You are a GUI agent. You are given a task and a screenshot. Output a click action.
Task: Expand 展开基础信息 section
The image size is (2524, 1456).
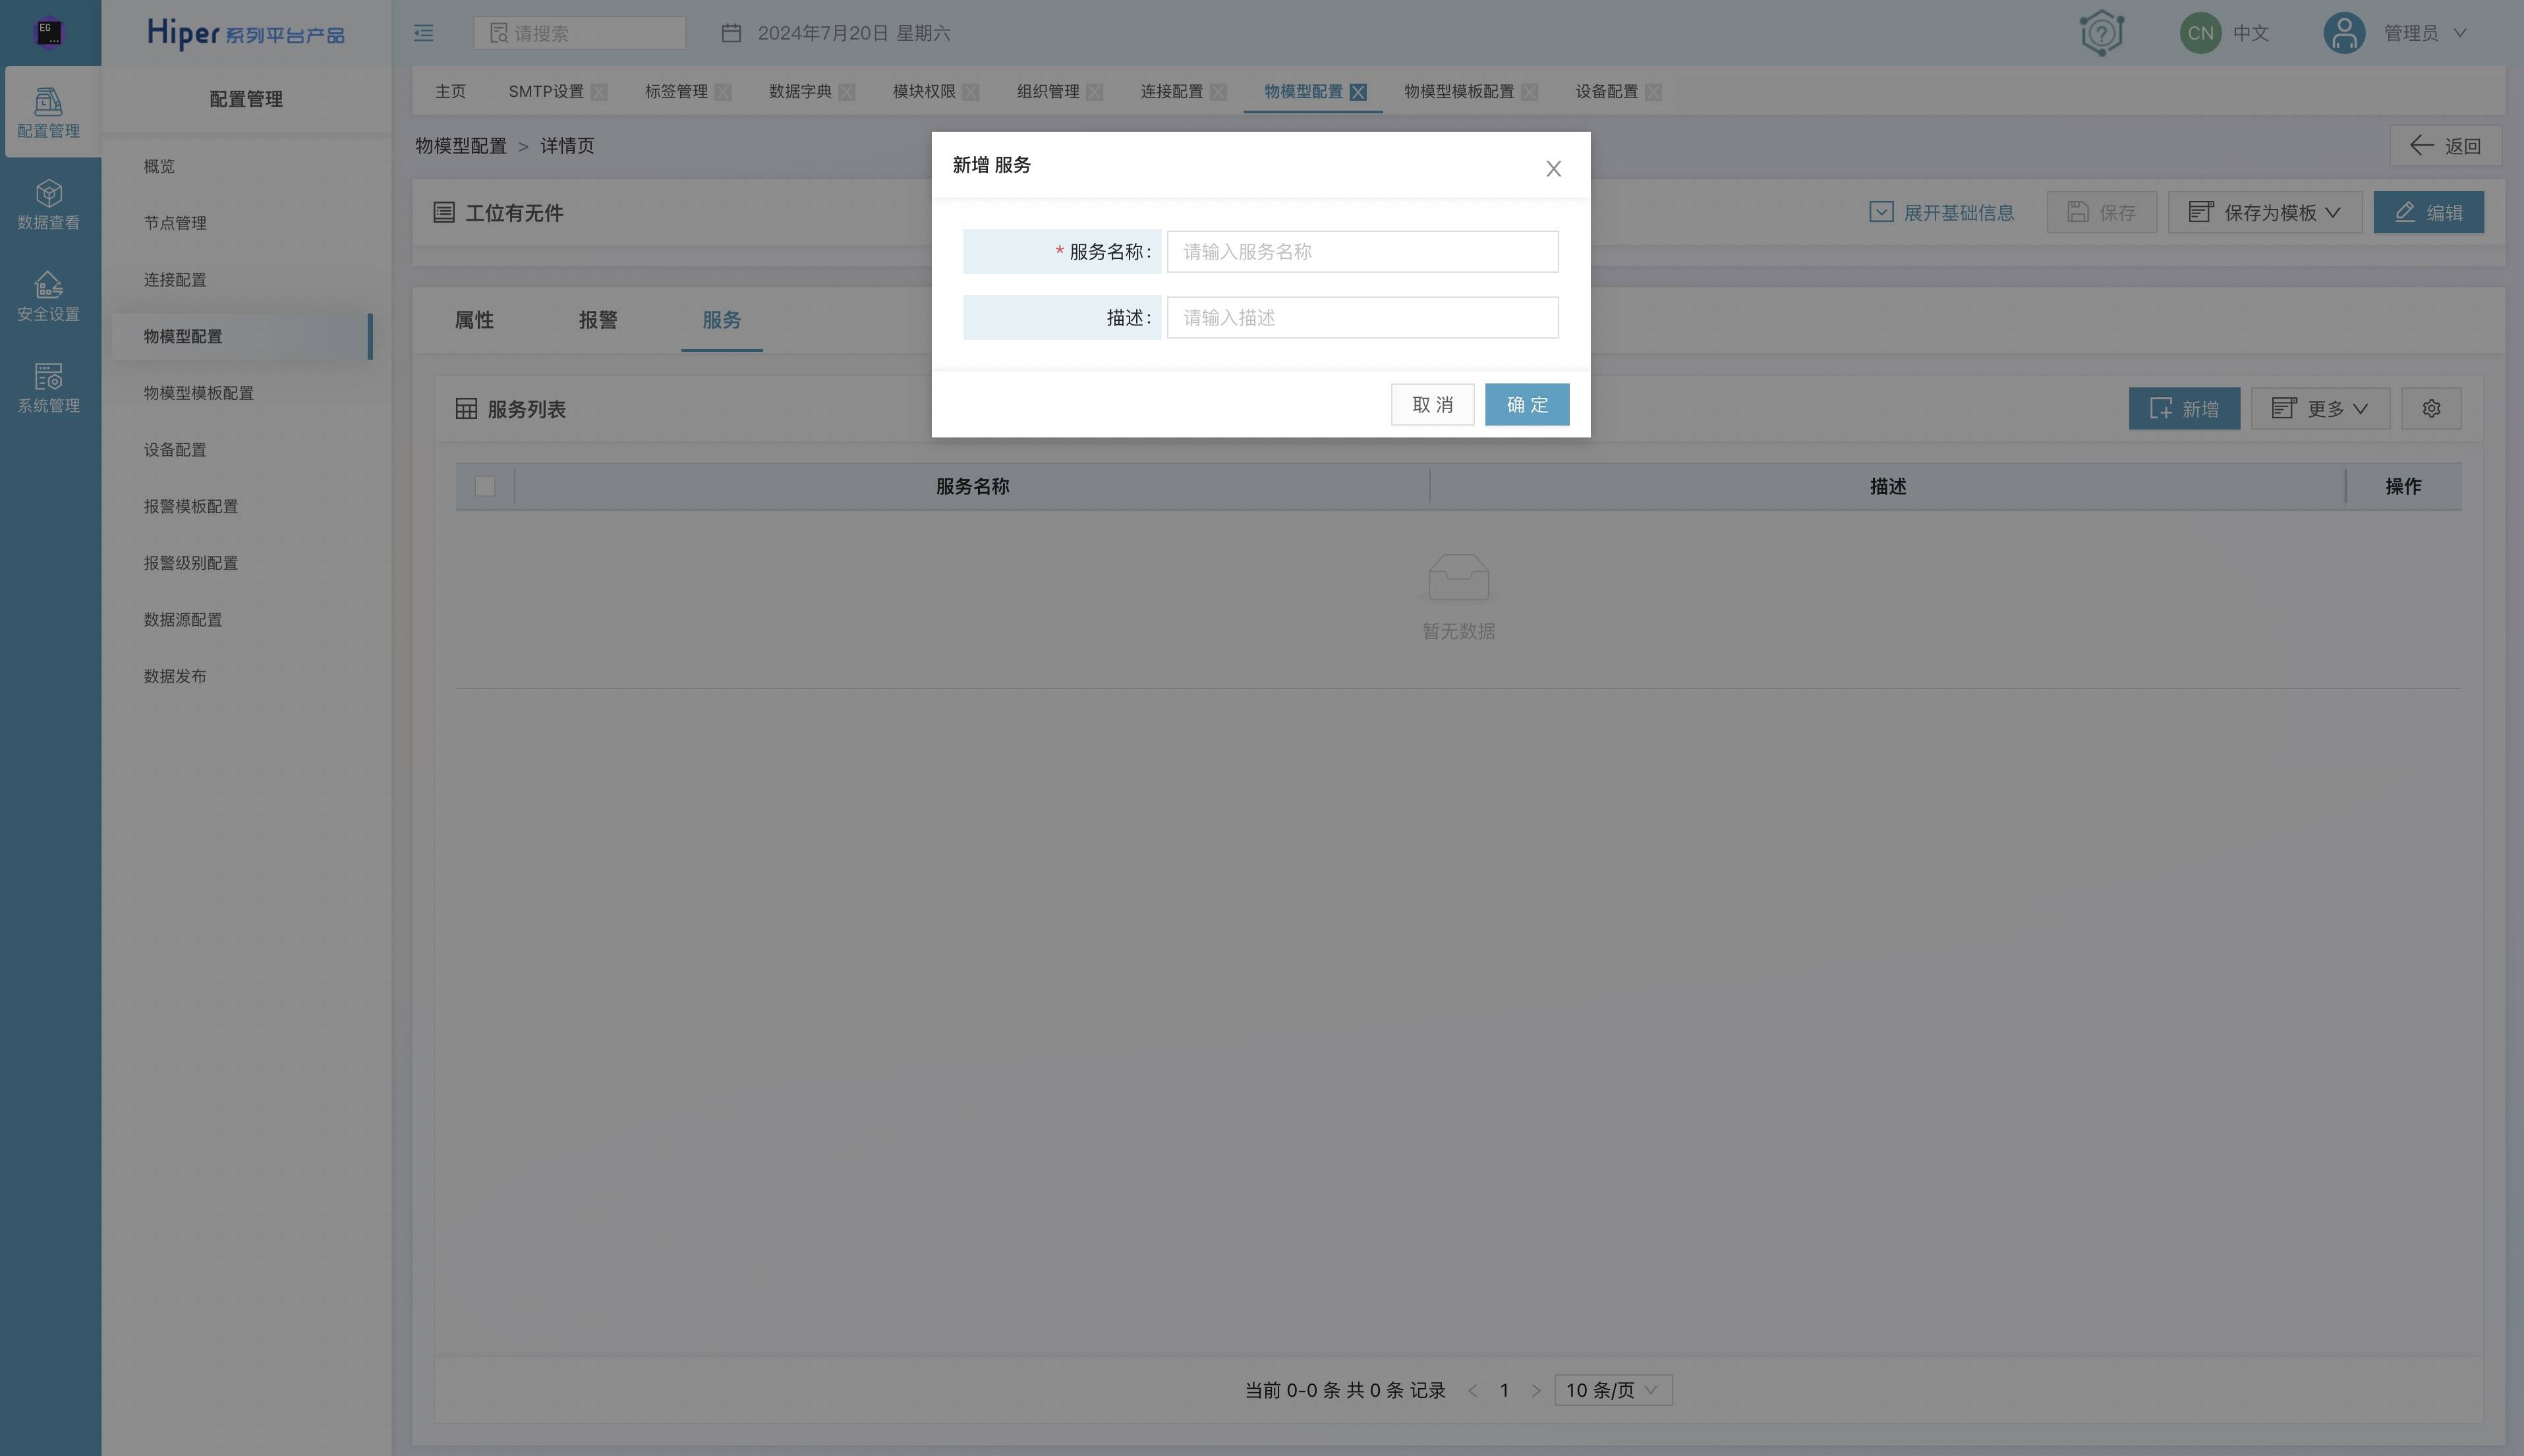[x=1942, y=212]
